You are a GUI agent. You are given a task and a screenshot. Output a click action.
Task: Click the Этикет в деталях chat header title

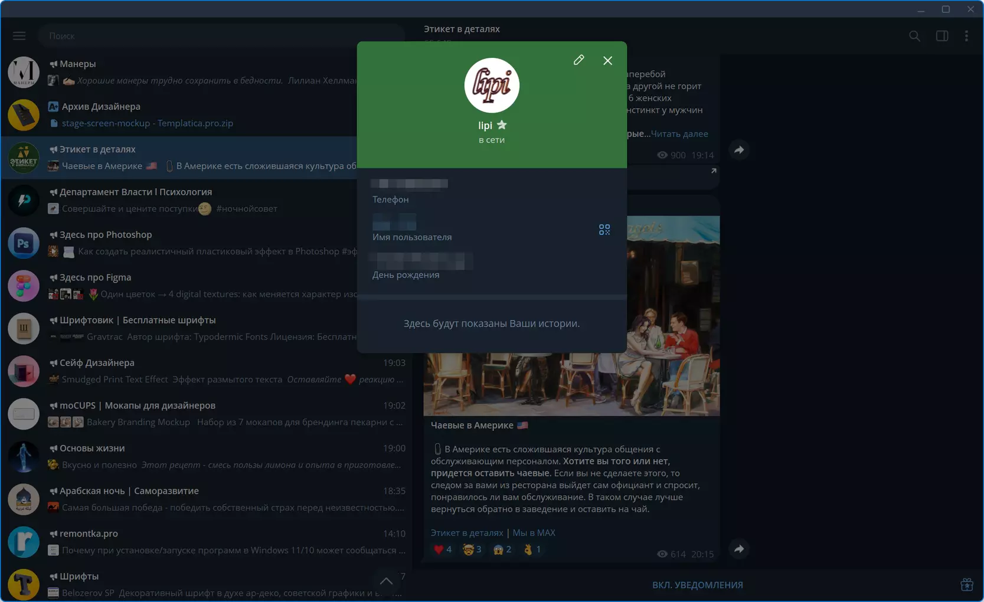462,29
